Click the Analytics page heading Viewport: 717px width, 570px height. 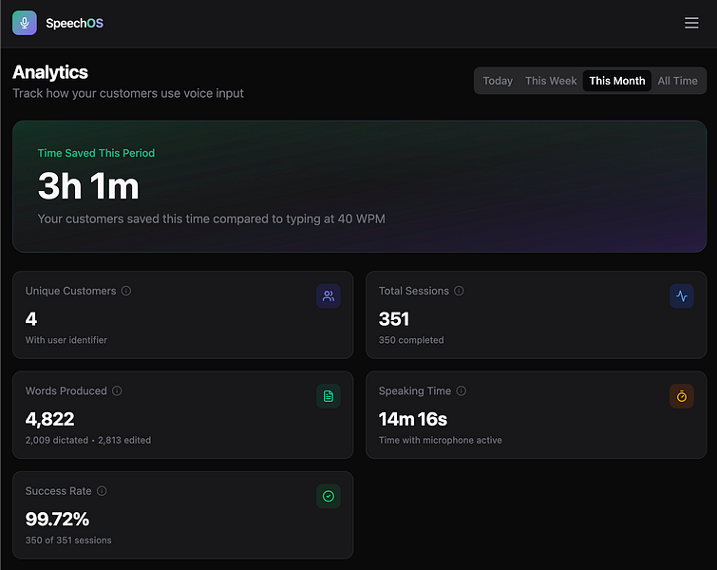tap(50, 72)
